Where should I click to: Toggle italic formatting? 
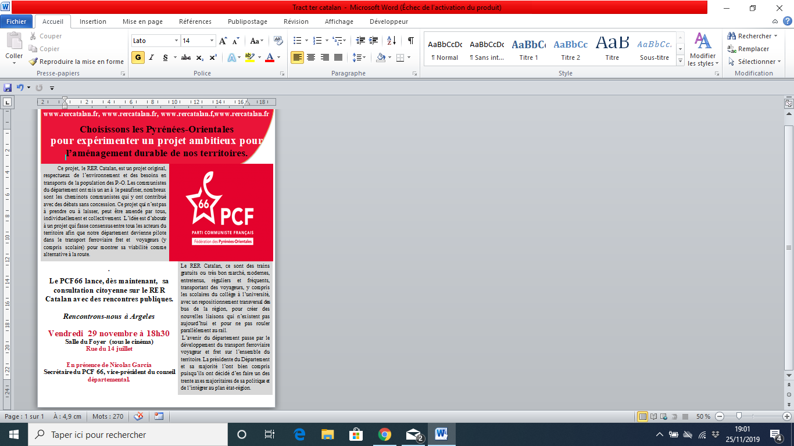151,57
